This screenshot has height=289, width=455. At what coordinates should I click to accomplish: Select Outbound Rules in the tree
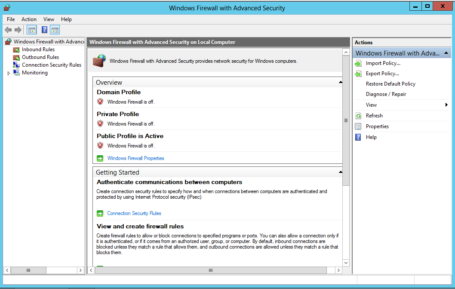(40, 57)
